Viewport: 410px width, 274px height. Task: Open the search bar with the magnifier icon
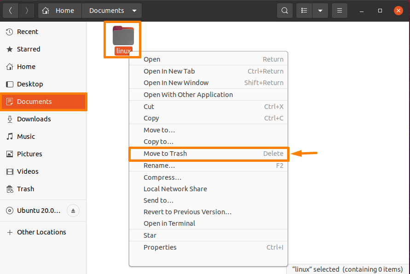(x=284, y=10)
